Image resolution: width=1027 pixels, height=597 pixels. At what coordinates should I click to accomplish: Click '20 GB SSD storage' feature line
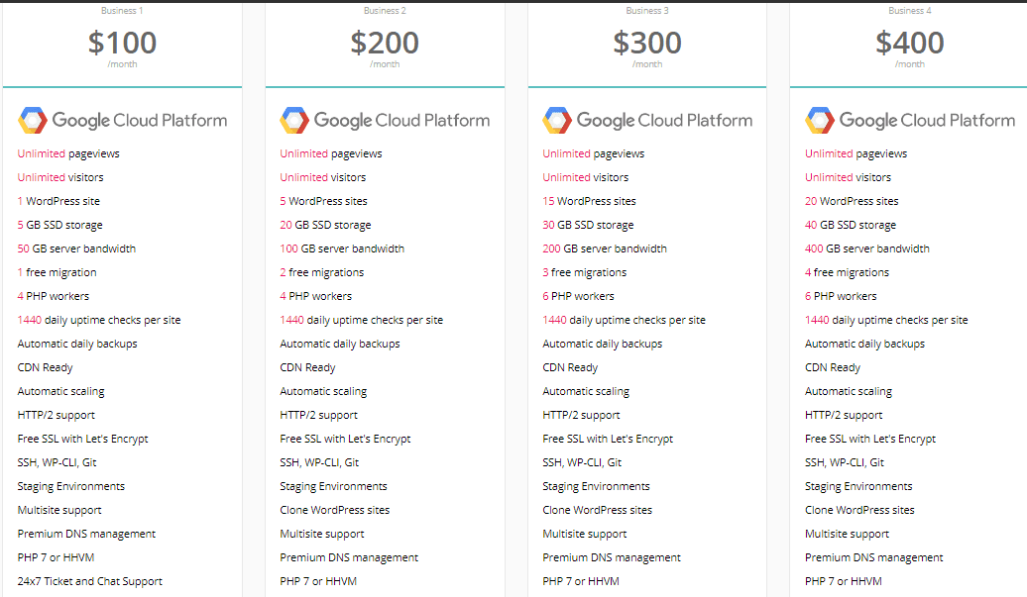325,225
